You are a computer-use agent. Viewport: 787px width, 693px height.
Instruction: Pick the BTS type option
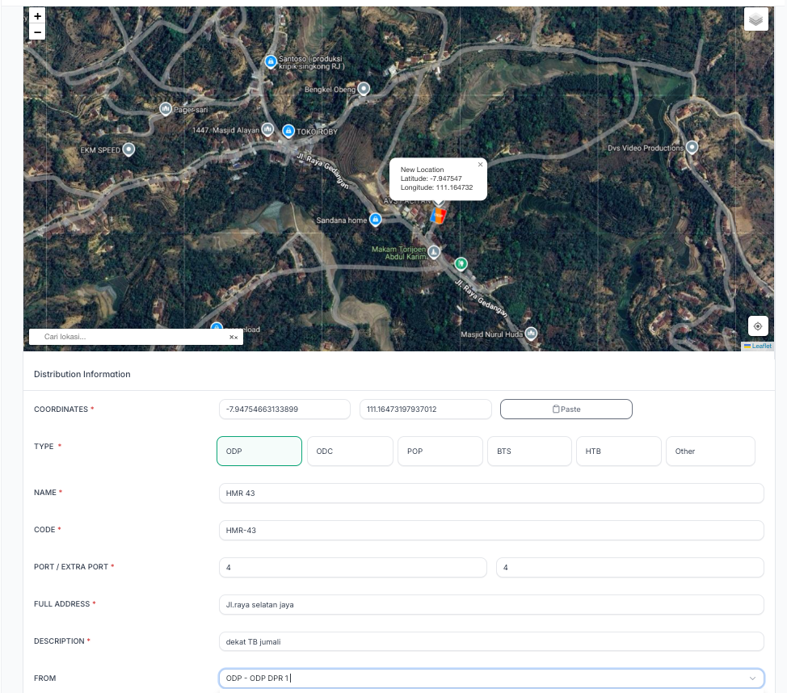[x=529, y=451]
